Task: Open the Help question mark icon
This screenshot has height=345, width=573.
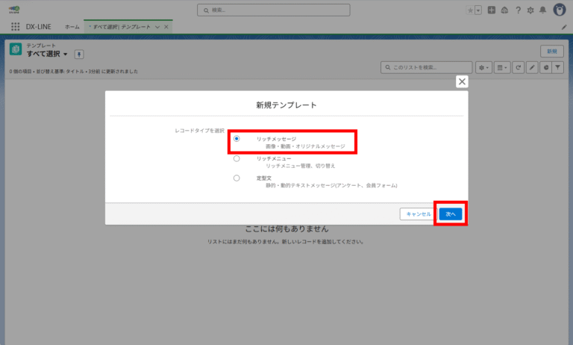Action: pyautogui.click(x=518, y=10)
